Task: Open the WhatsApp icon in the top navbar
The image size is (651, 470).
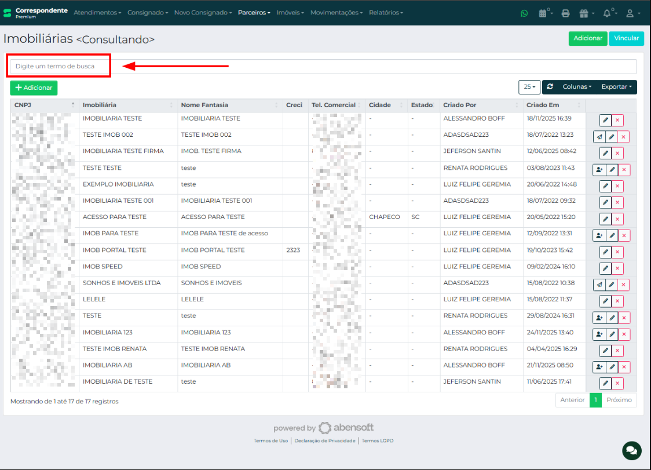Action: click(524, 12)
